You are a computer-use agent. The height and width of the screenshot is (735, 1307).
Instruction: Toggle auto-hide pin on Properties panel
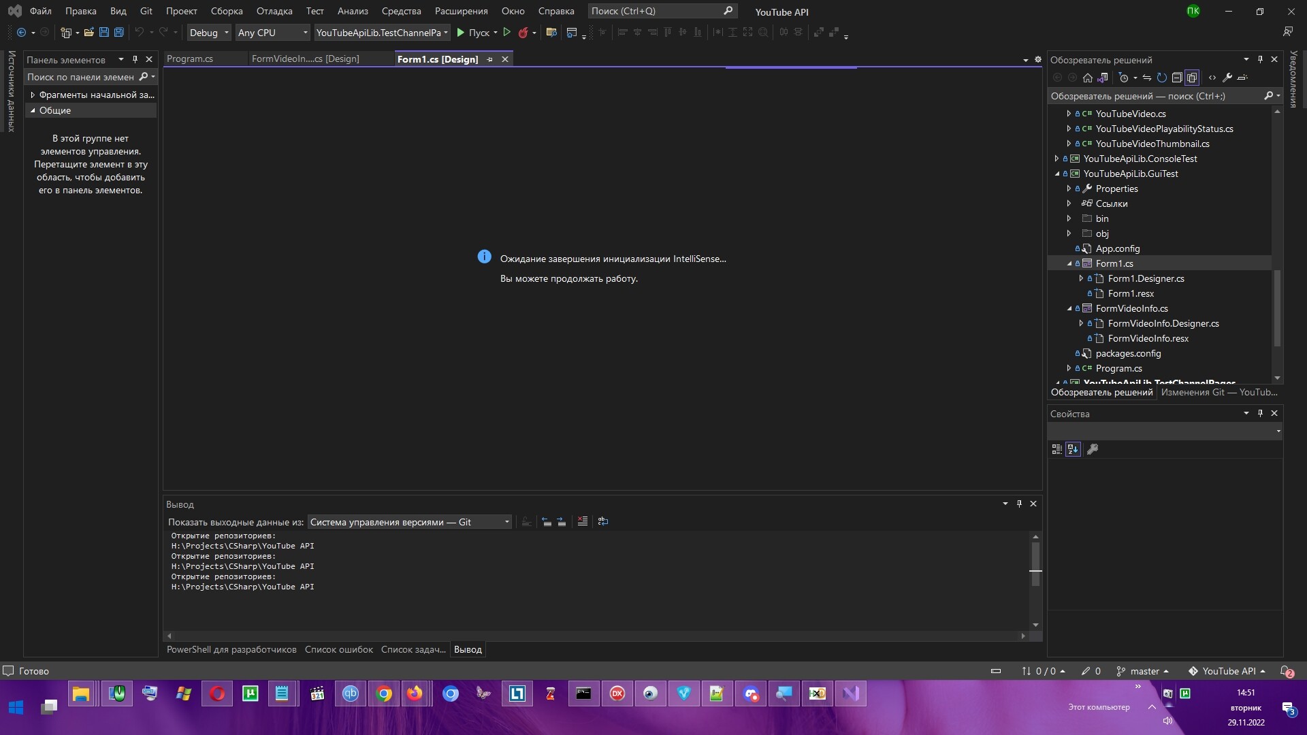click(1260, 413)
